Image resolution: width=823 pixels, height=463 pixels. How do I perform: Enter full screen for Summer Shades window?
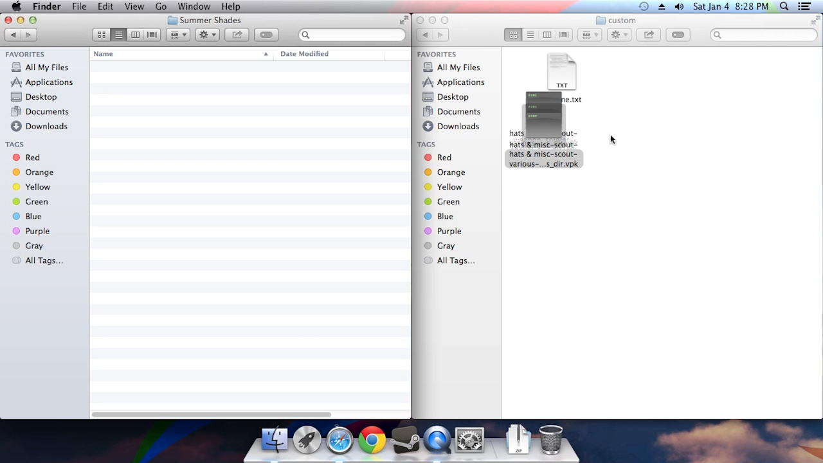coord(403,21)
